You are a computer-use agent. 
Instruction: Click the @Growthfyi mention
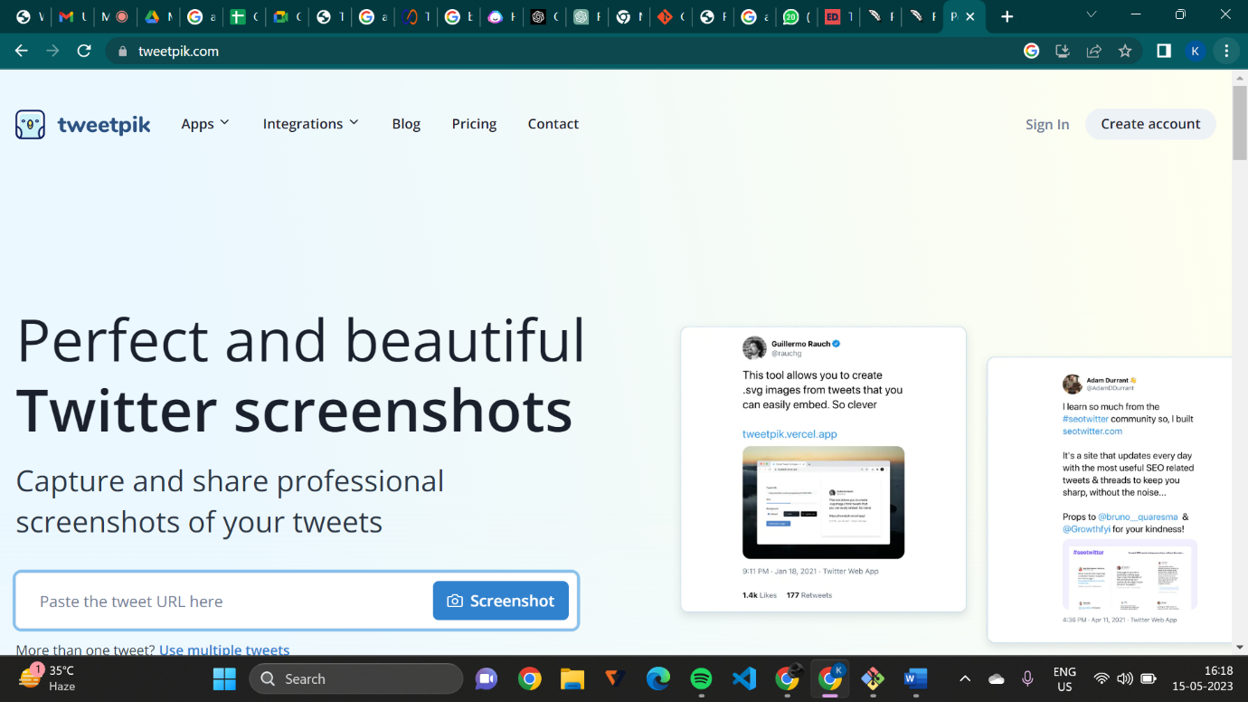pyautogui.click(x=1088, y=529)
